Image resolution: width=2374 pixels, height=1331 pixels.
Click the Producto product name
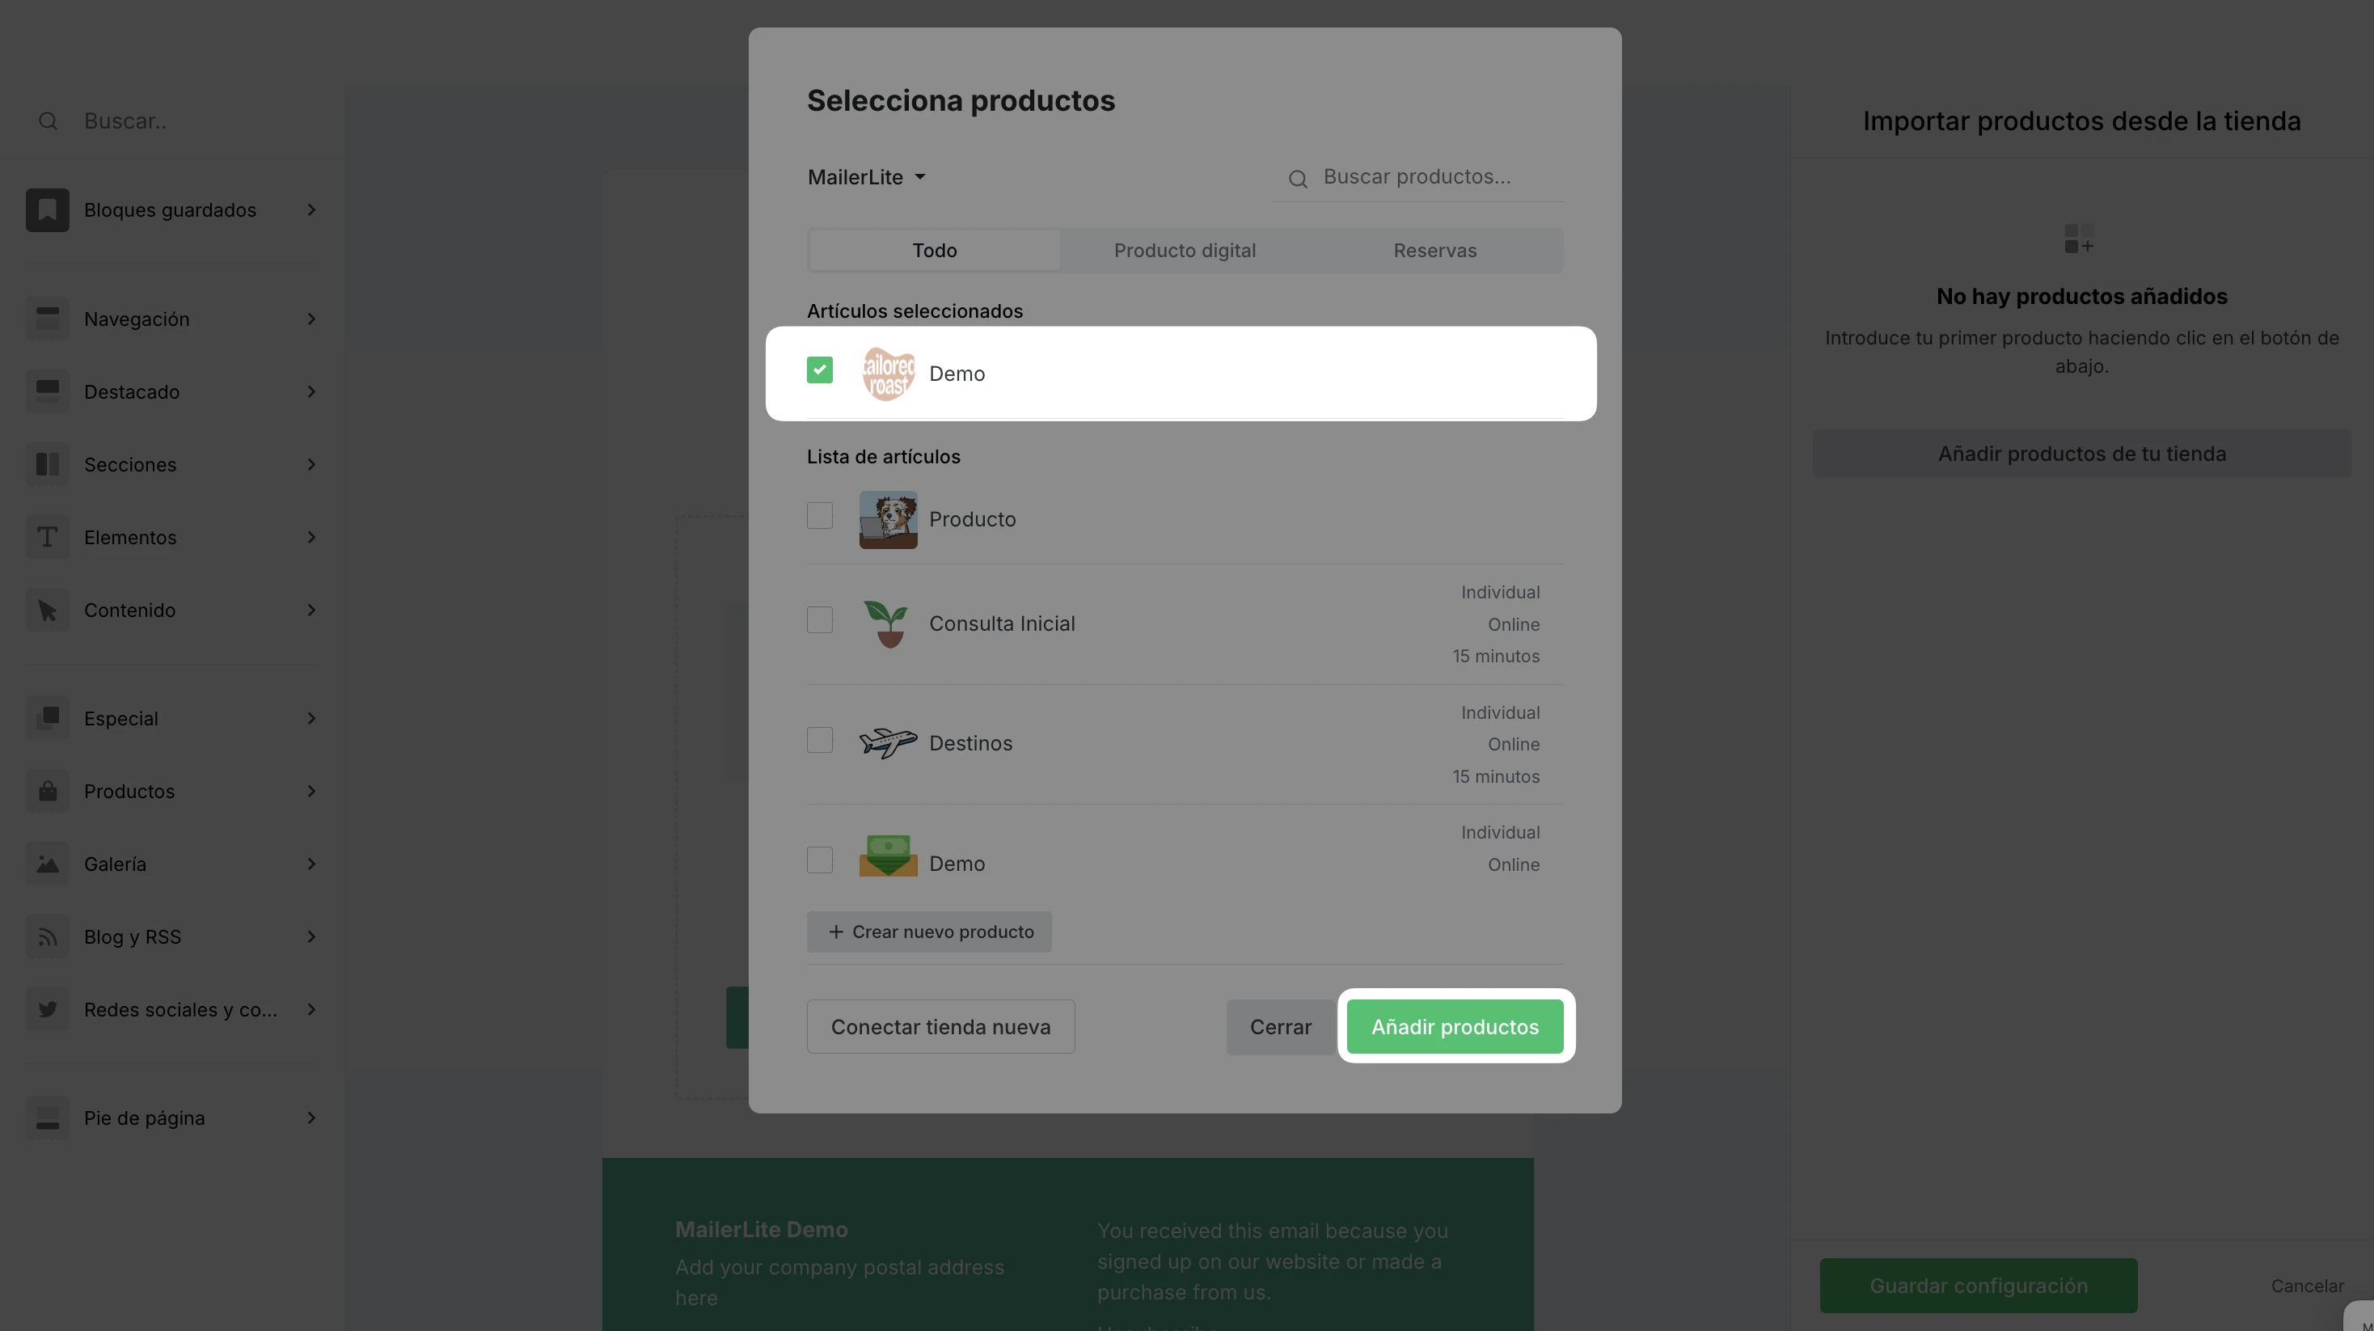click(x=972, y=519)
